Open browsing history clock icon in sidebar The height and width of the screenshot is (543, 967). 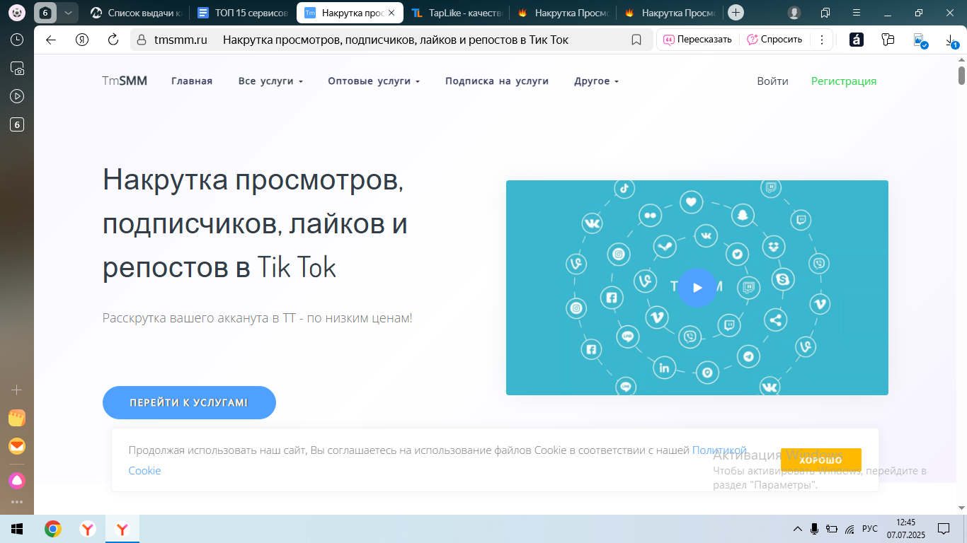coord(17,40)
